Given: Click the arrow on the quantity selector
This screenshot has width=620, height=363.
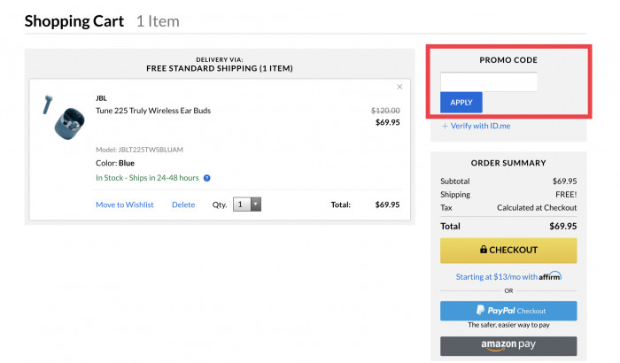Looking at the screenshot, I should [x=256, y=205].
